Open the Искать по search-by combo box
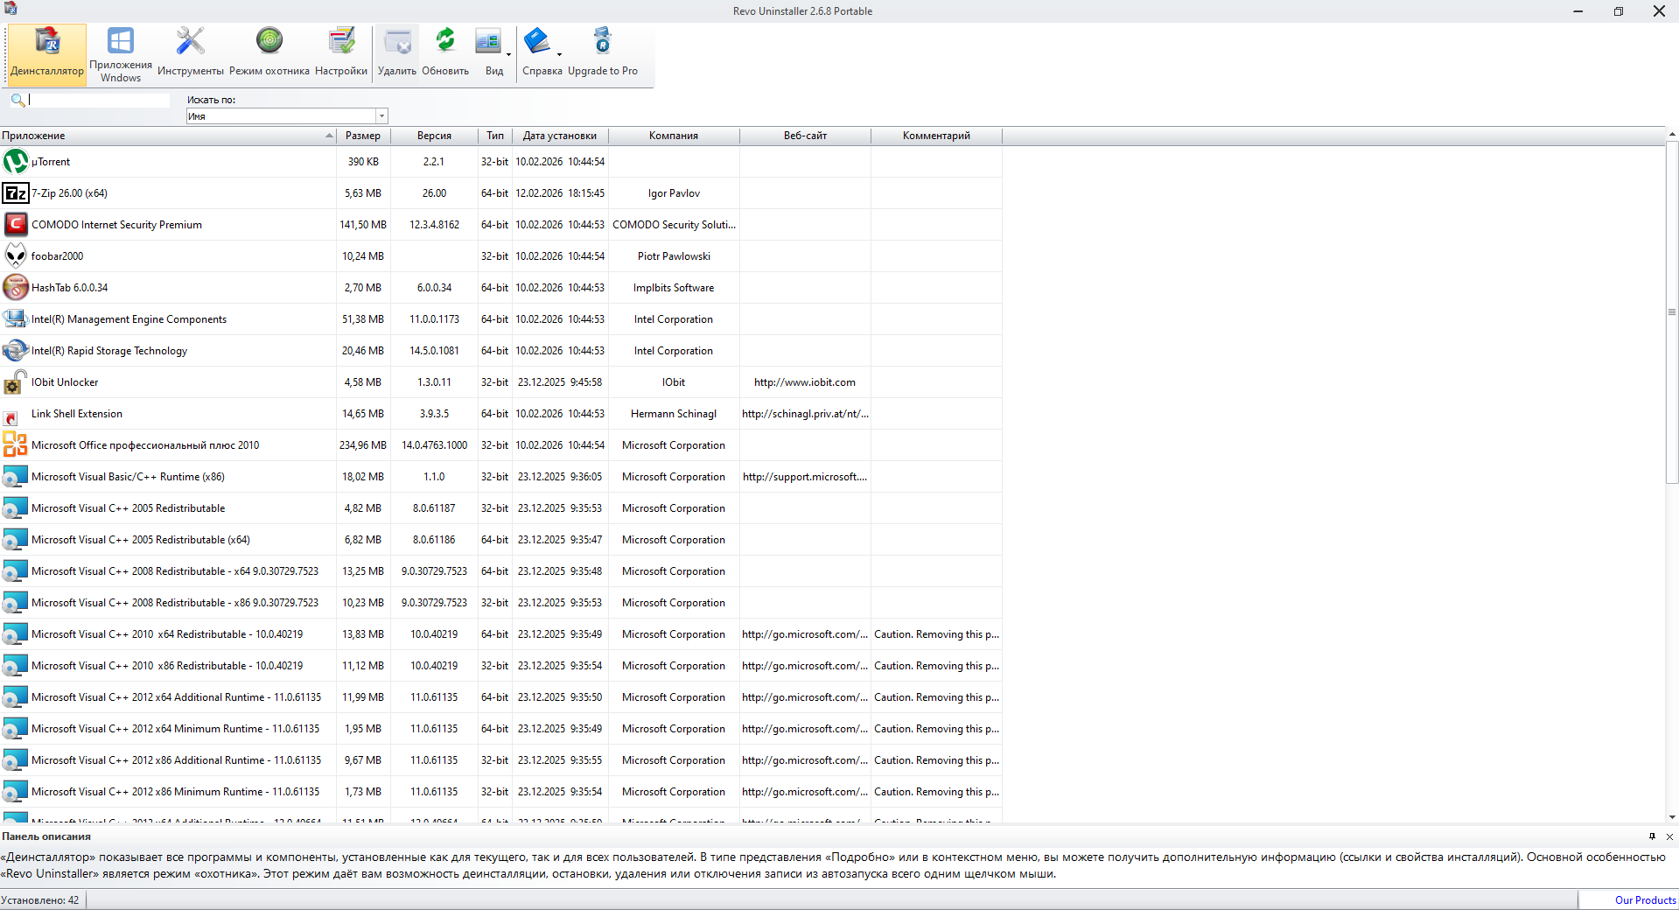1679x910 pixels. coord(286,116)
